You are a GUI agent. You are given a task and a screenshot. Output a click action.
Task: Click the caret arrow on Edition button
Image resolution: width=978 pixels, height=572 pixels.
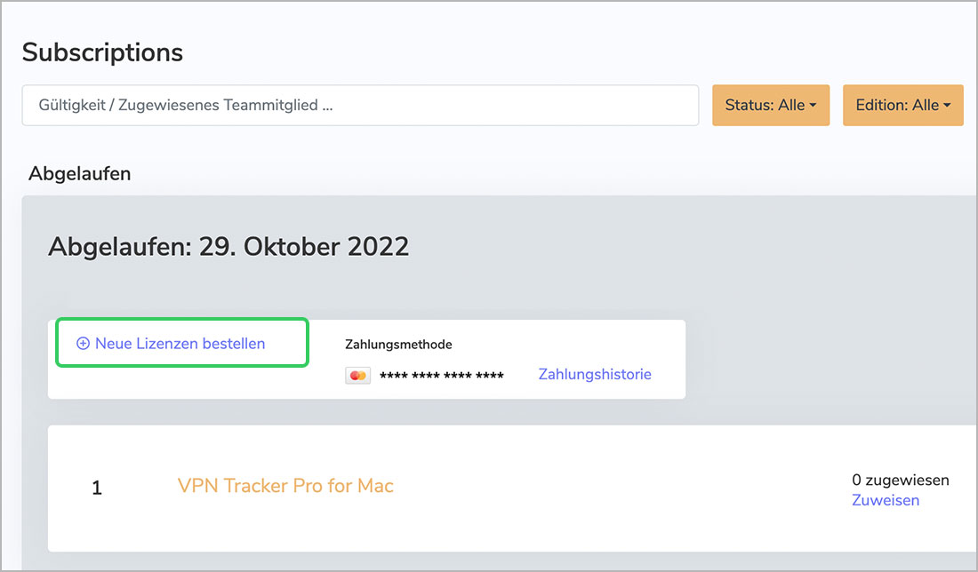pos(947,106)
